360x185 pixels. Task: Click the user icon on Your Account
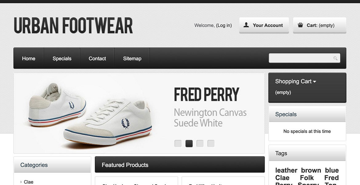coord(246,25)
